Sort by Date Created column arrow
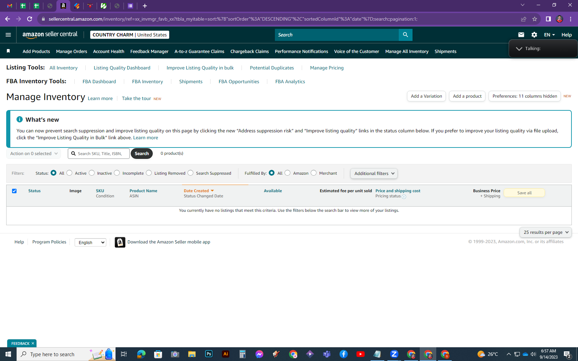The height and width of the screenshot is (361, 578). pyautogui.click(x=212, y=191)
